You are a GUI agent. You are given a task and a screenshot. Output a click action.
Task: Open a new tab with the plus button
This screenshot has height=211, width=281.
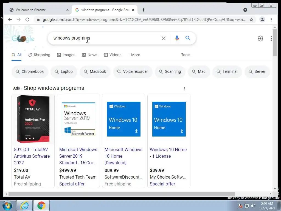pos(143,10)
